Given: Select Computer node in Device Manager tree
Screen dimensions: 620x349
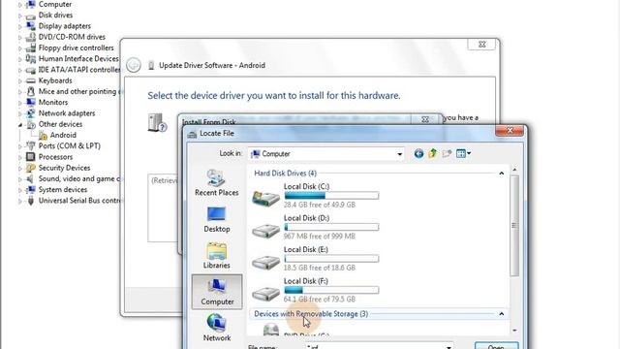Looking at the screenshot, I should point(55,4).
